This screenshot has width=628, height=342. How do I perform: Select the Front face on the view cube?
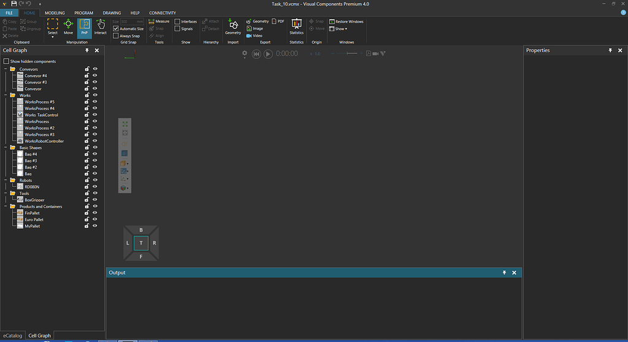pos(141,256)
